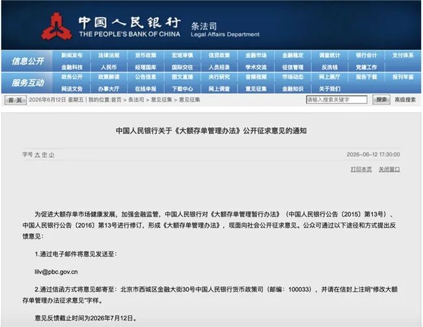Click the timestamp 2026-06-12 17:30:00
The image size is (423, 327).
(373, 154)
